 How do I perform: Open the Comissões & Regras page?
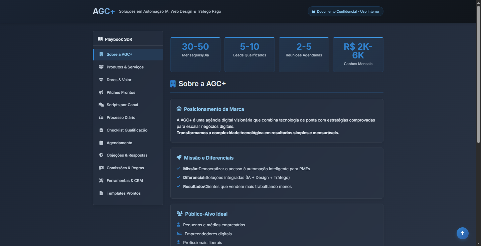click(125, 168)
